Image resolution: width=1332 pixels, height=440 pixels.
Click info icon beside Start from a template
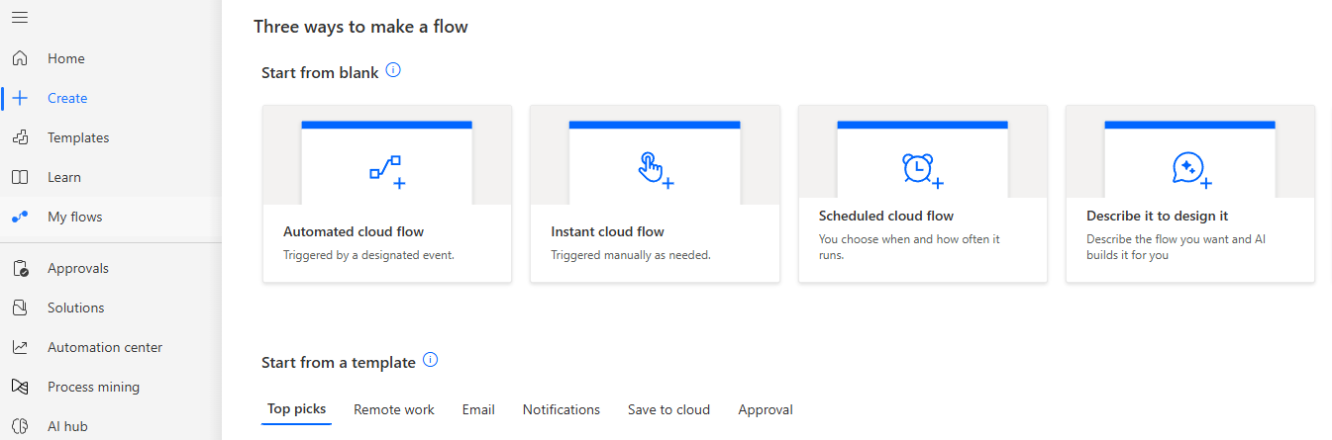[430, 361]
